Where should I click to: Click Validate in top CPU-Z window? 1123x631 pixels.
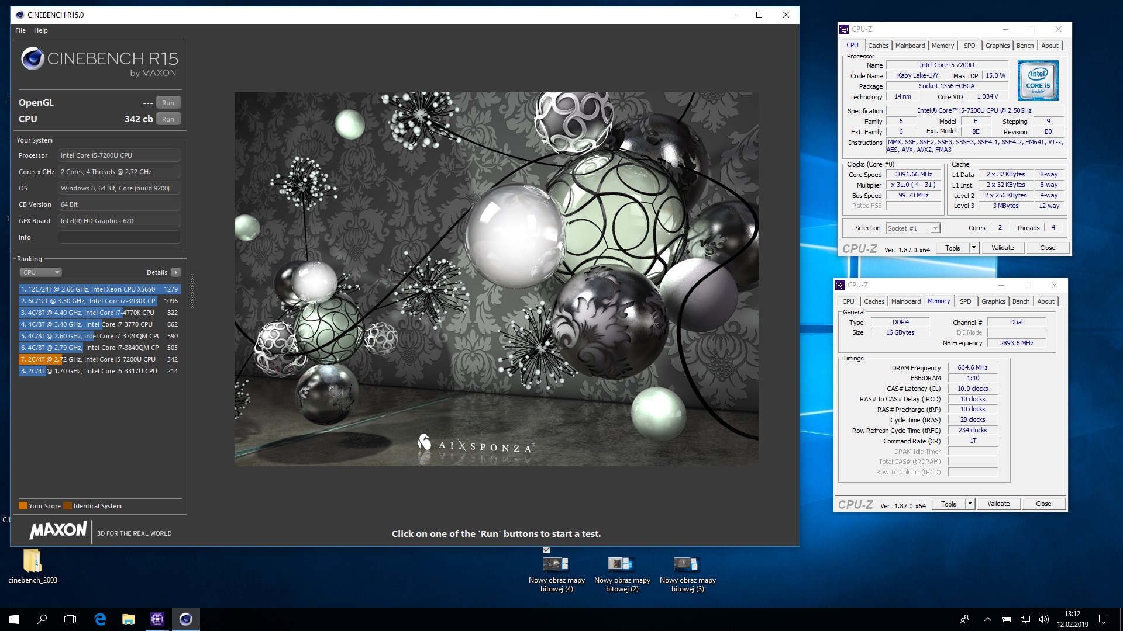tap(1003, 248)
